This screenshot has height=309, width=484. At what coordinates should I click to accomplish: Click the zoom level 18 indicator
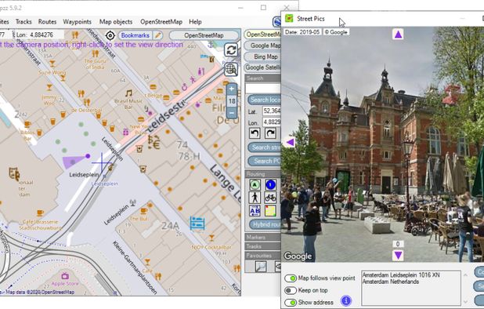coord(232,101)
